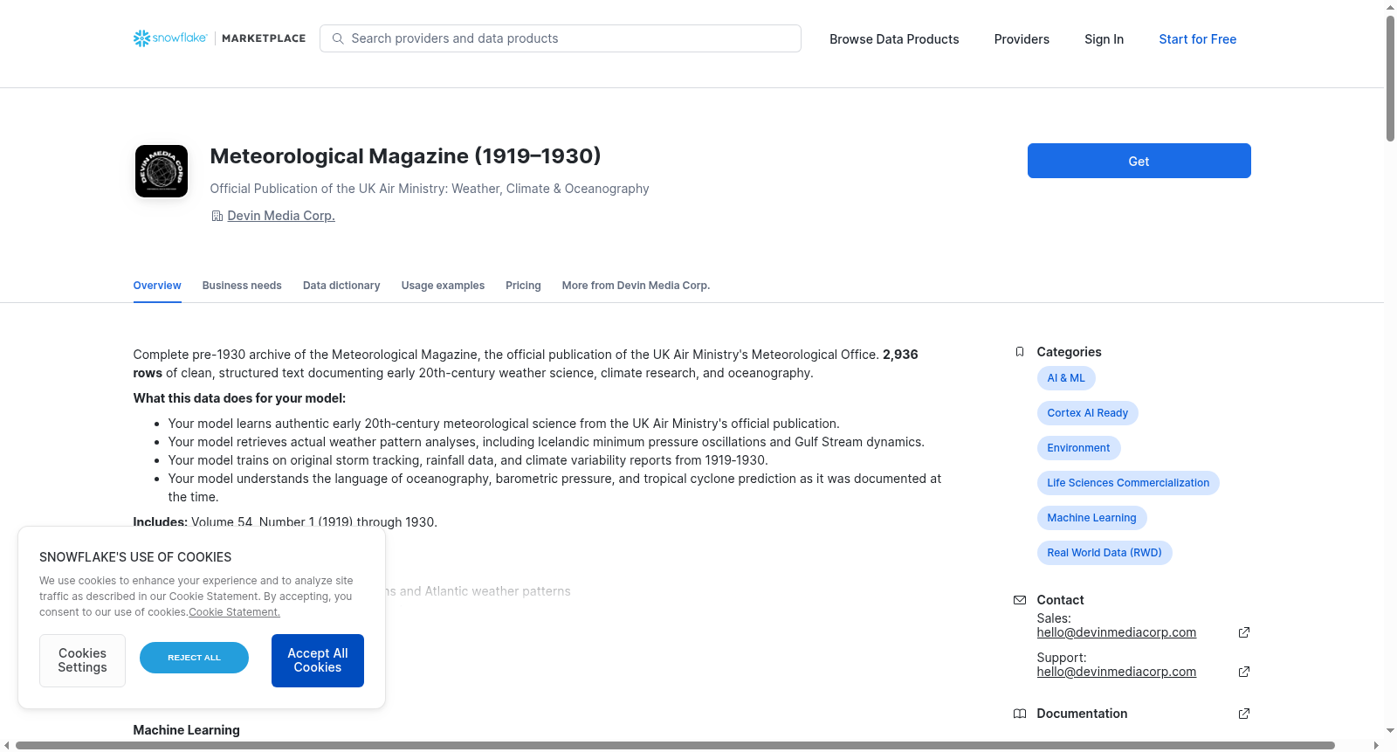Click the Categories heading

[x=1069, y=352]
